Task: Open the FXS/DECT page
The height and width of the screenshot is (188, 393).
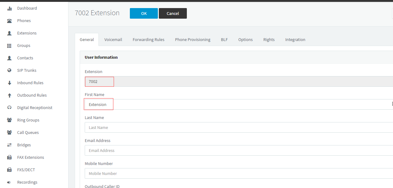Action: click(x=26, y=170)
